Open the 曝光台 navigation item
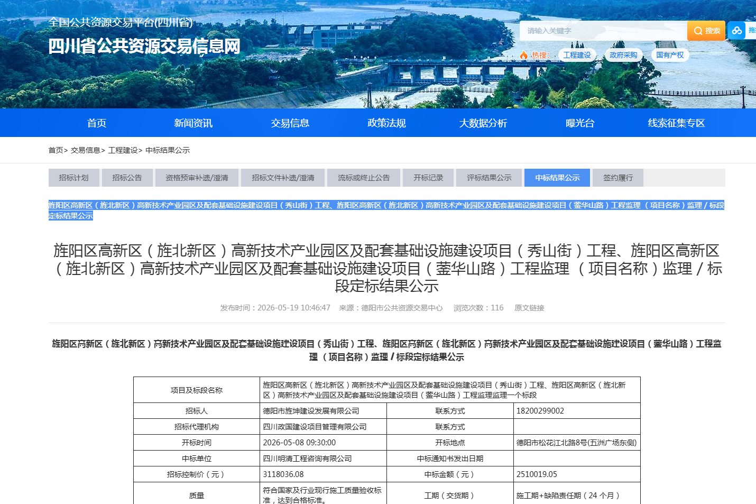Viewport: 756px width, 504px height. pyautogui.click(x=580, y=123)
